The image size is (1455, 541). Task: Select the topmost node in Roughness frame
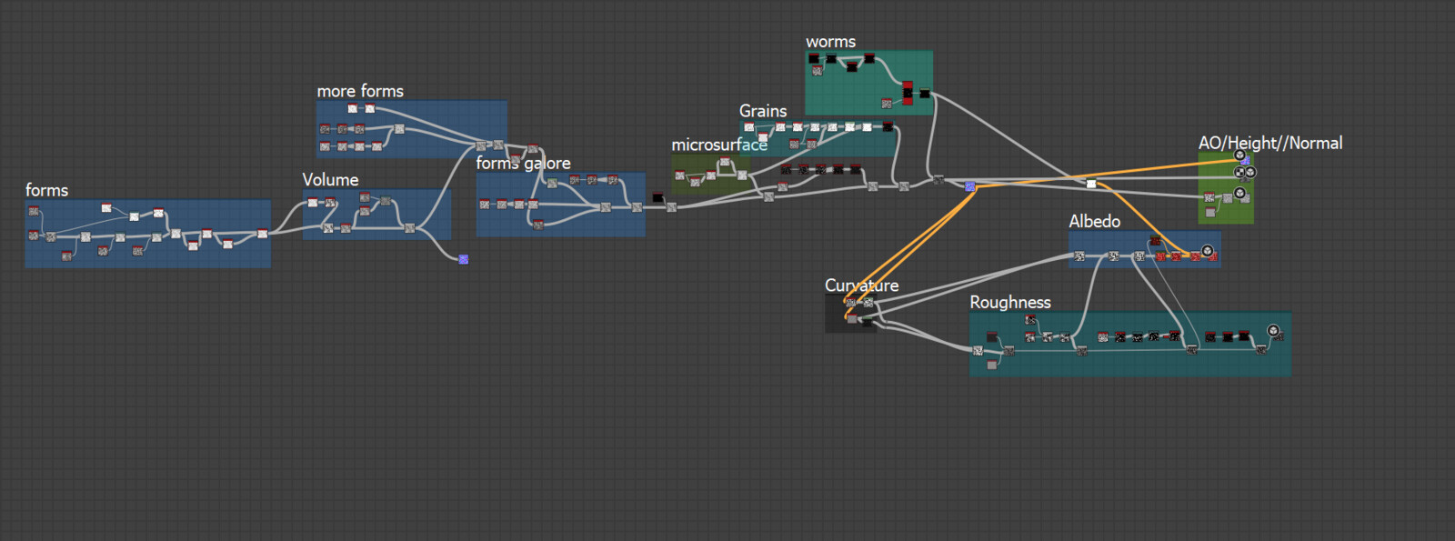click(1030, 320)
